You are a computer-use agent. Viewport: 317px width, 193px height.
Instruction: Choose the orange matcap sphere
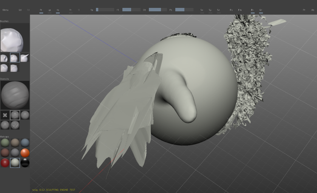tap(25, 153)
